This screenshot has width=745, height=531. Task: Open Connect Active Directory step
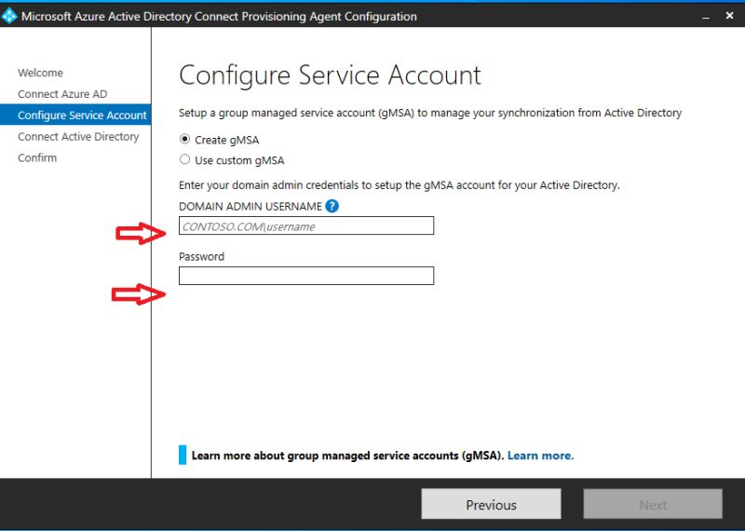(x=78, y=136)
